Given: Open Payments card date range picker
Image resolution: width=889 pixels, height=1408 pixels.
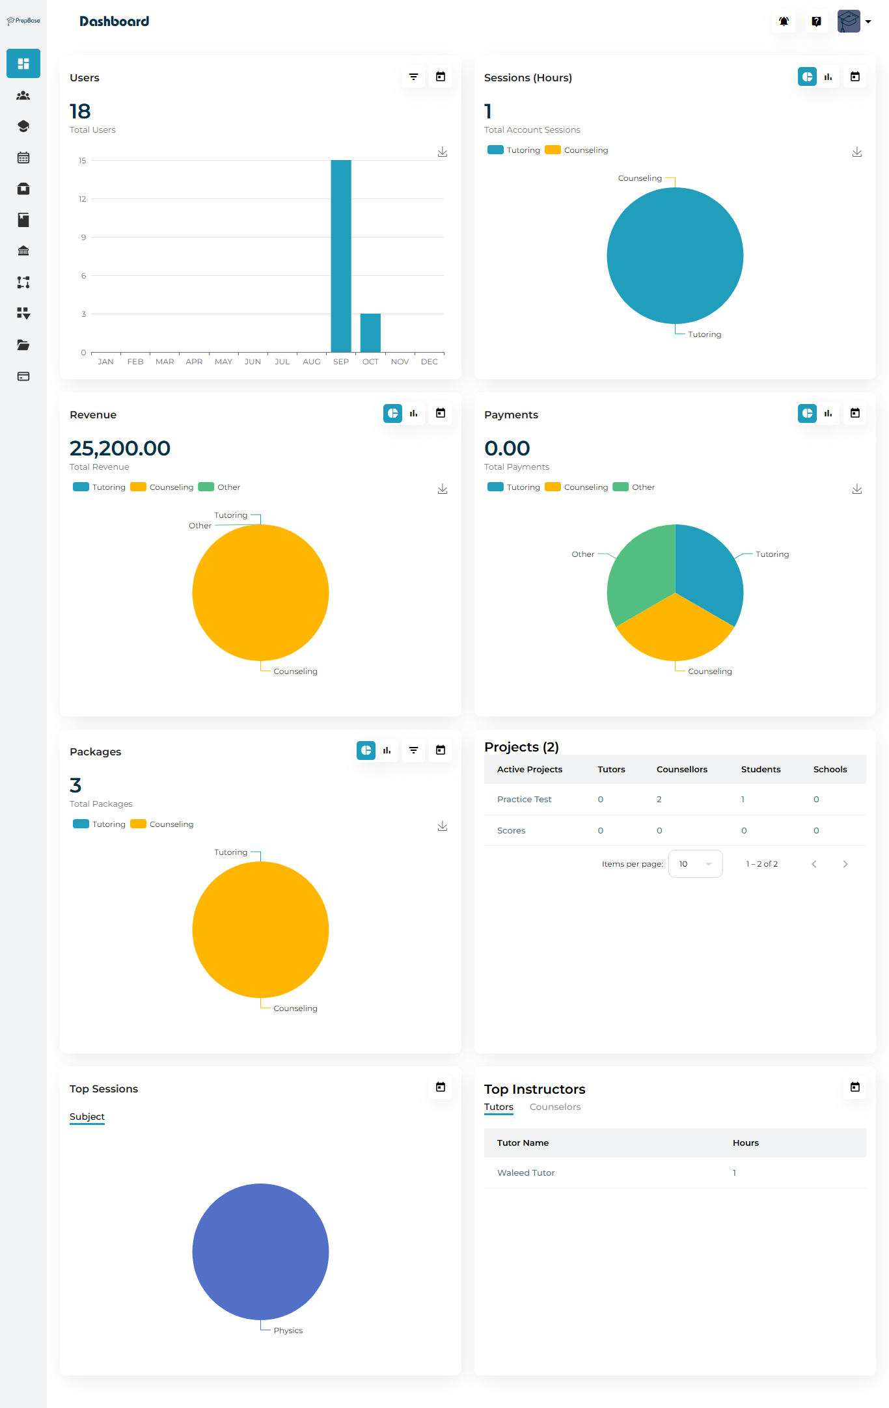Looking at the screenshot, I should click(855, 414).
